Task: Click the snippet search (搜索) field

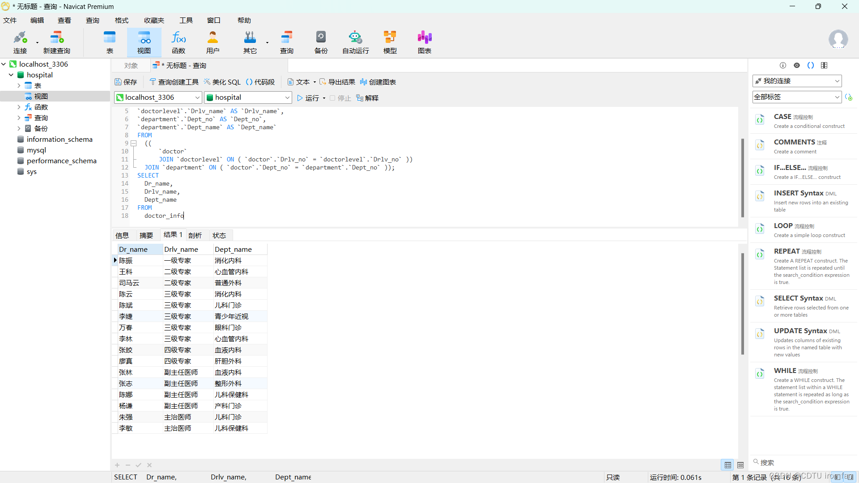Action: (803, 462)
